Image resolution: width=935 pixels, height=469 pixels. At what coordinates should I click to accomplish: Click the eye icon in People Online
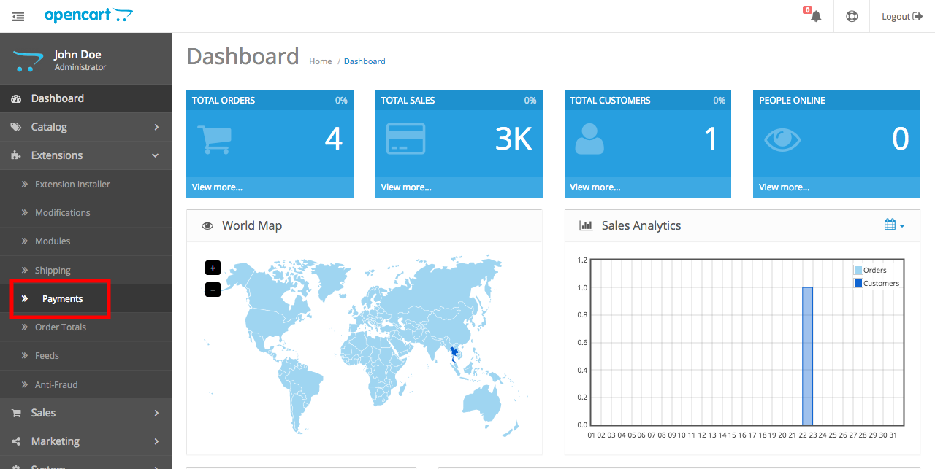(x=782, y=139)
